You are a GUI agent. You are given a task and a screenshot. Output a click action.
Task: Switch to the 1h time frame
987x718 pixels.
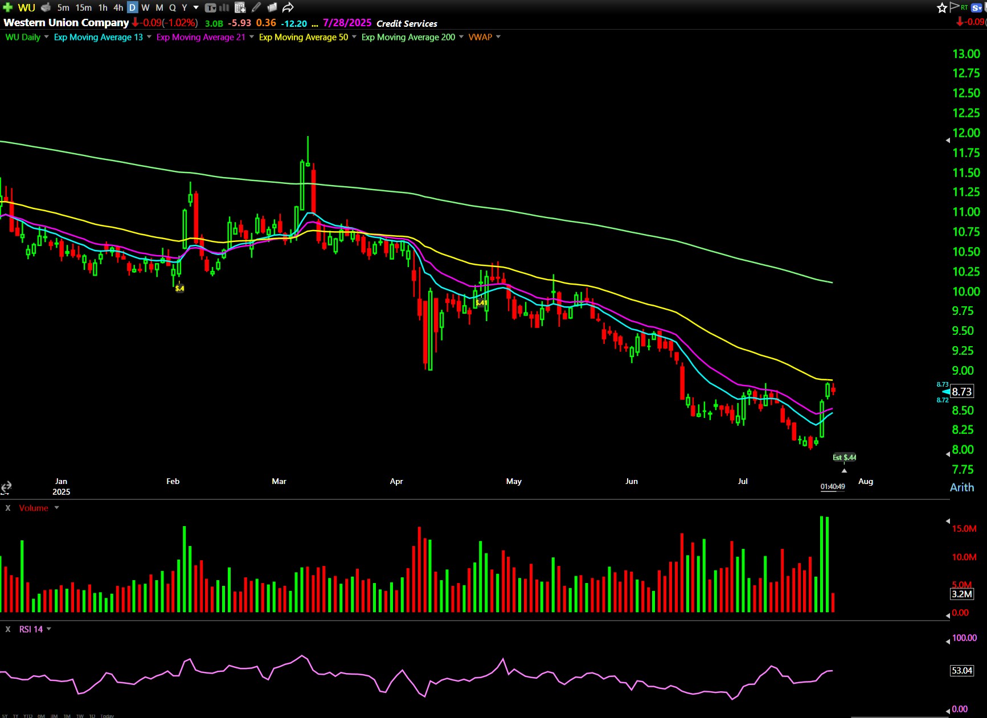point(103,7)
